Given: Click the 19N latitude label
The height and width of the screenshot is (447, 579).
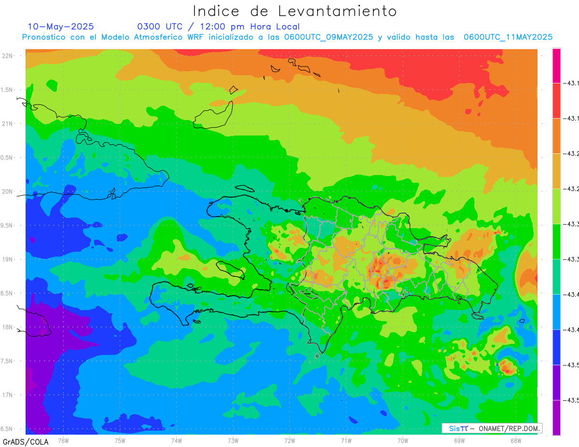Looking at the screenshot, I should click(8, 259).
